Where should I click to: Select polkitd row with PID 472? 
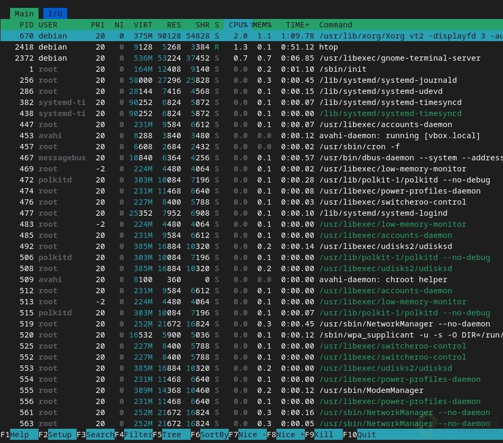tap(251, 180)
